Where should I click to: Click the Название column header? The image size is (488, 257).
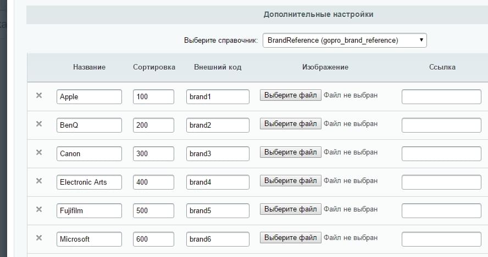click(x=90, y=67)
